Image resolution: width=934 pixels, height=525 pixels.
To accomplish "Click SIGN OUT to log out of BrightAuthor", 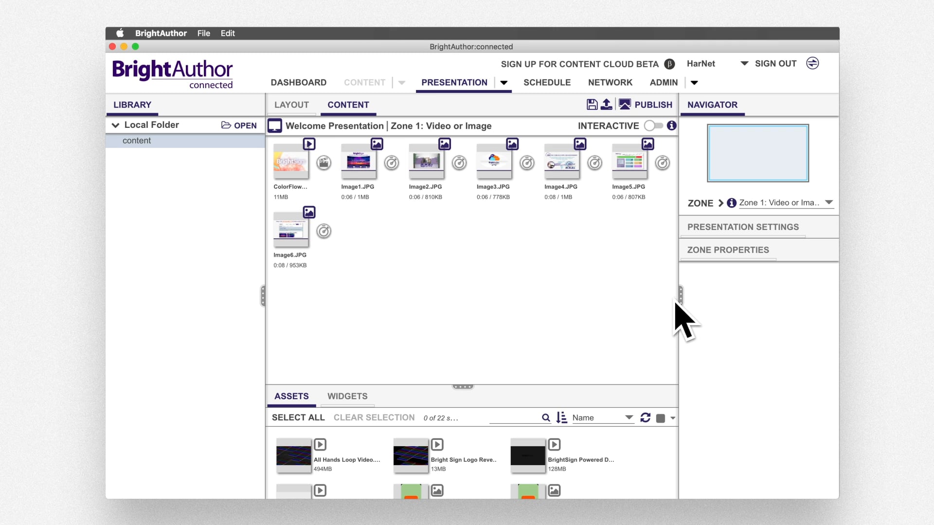I will [x=775, y=64].
